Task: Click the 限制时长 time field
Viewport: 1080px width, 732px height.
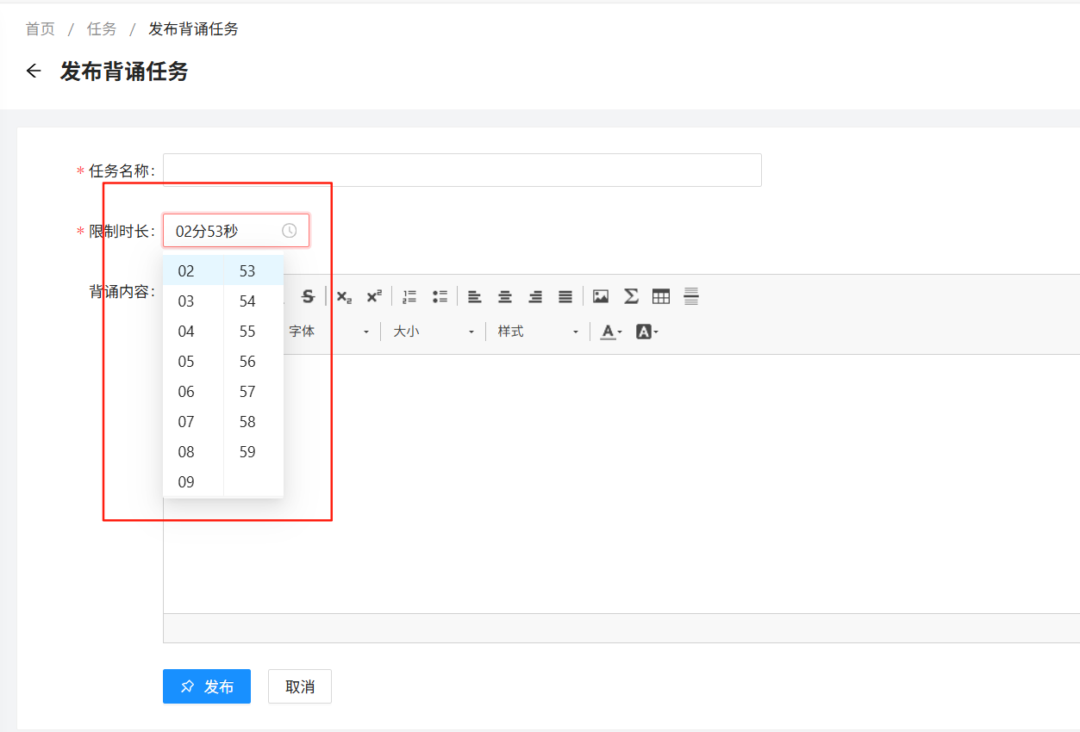Action: click(236, 231)
